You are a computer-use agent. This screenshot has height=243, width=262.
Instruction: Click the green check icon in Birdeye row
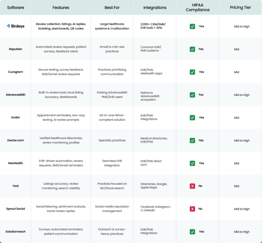(x=192, y=26)
